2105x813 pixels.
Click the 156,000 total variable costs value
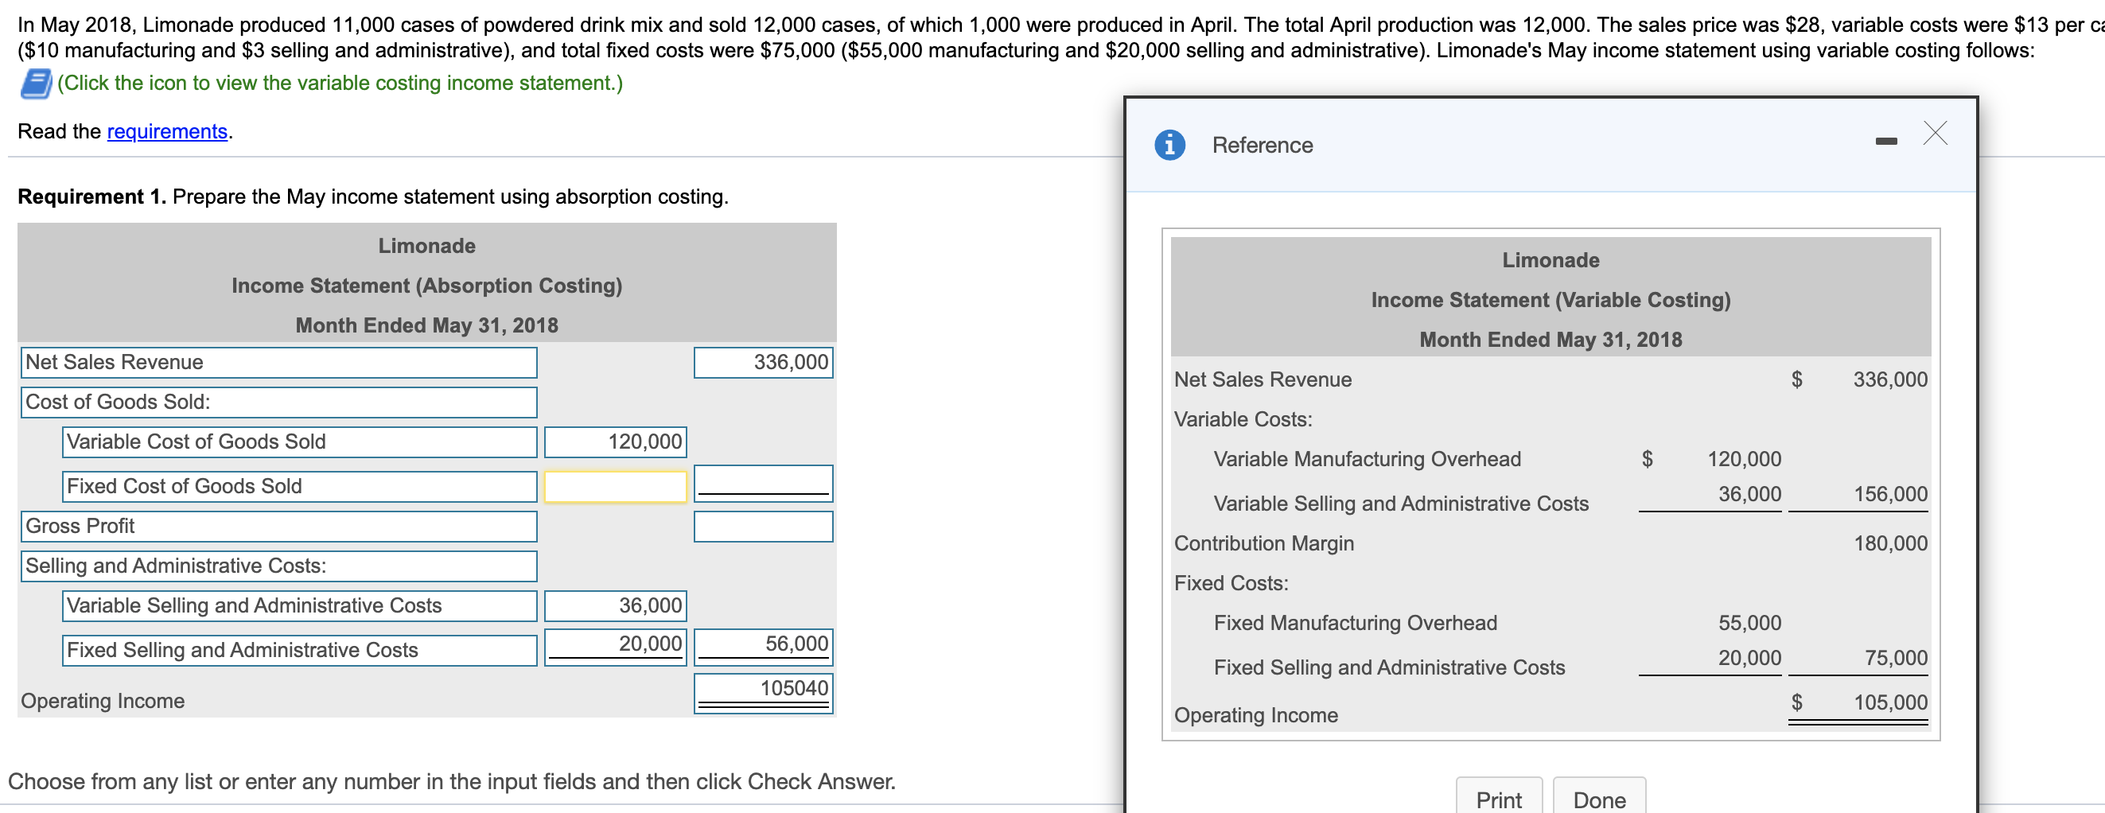tap(1889, 494)
